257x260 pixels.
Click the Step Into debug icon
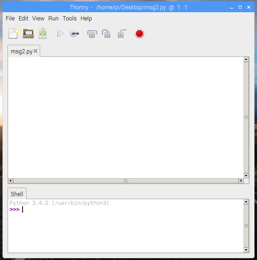(x=106, y=33)
